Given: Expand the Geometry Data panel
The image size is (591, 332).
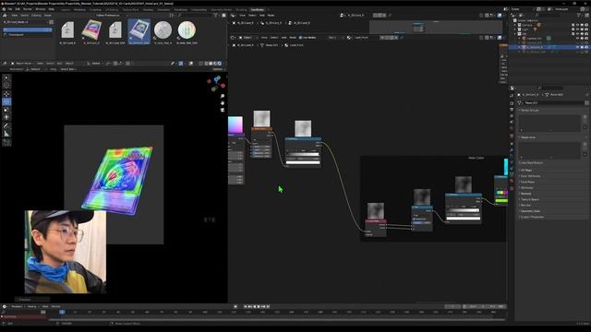Looking at the screenshot, I should [529, 211].
